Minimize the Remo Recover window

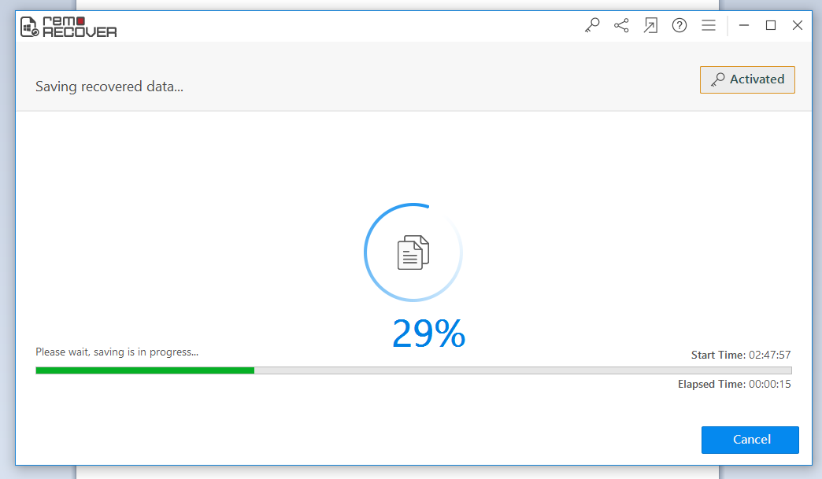pos(743,25)
